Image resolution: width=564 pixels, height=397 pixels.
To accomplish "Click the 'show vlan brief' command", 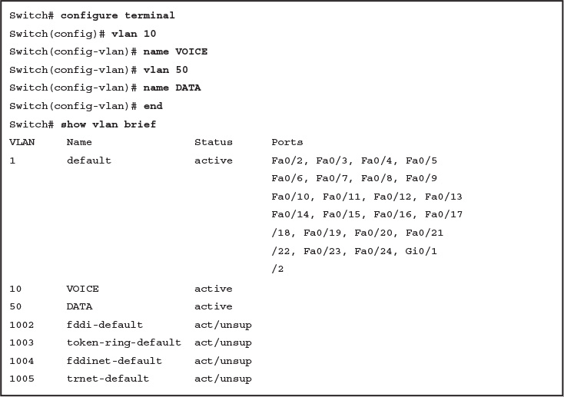I will [108, 124].
